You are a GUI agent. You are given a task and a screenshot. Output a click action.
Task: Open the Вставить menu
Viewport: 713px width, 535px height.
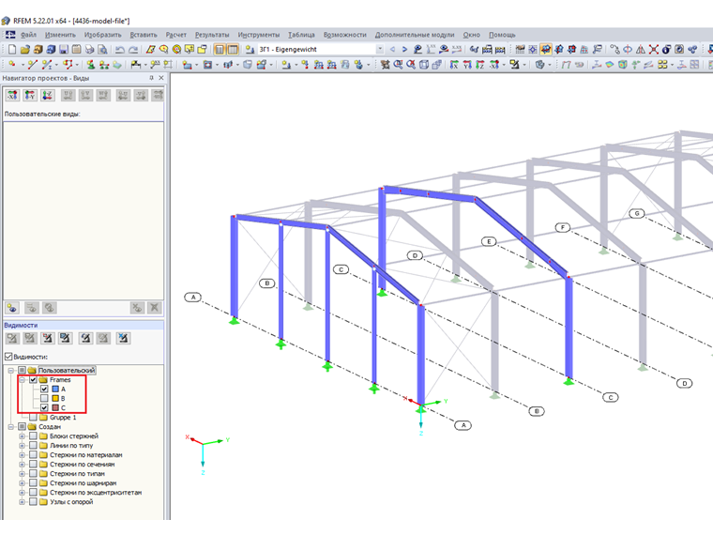pyautogui.click(x=144, y=35)
